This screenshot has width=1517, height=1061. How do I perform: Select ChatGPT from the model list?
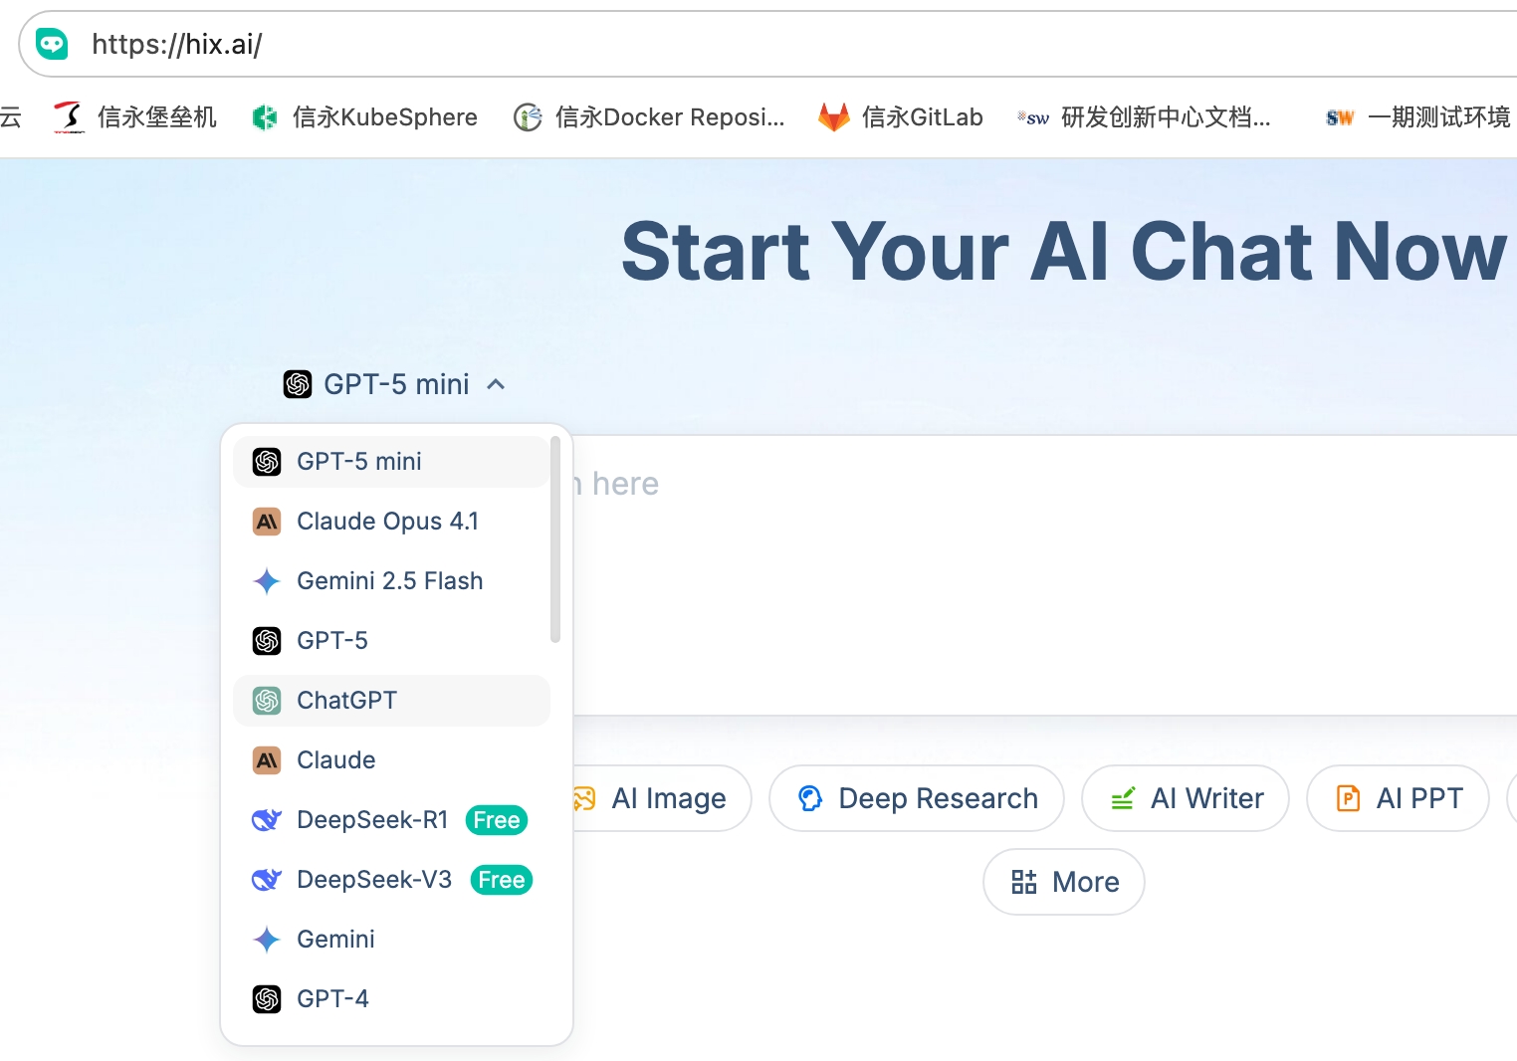[391, 701]
